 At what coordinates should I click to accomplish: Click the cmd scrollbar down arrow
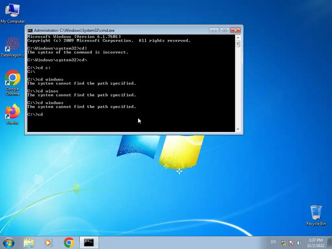pos(238,129)
